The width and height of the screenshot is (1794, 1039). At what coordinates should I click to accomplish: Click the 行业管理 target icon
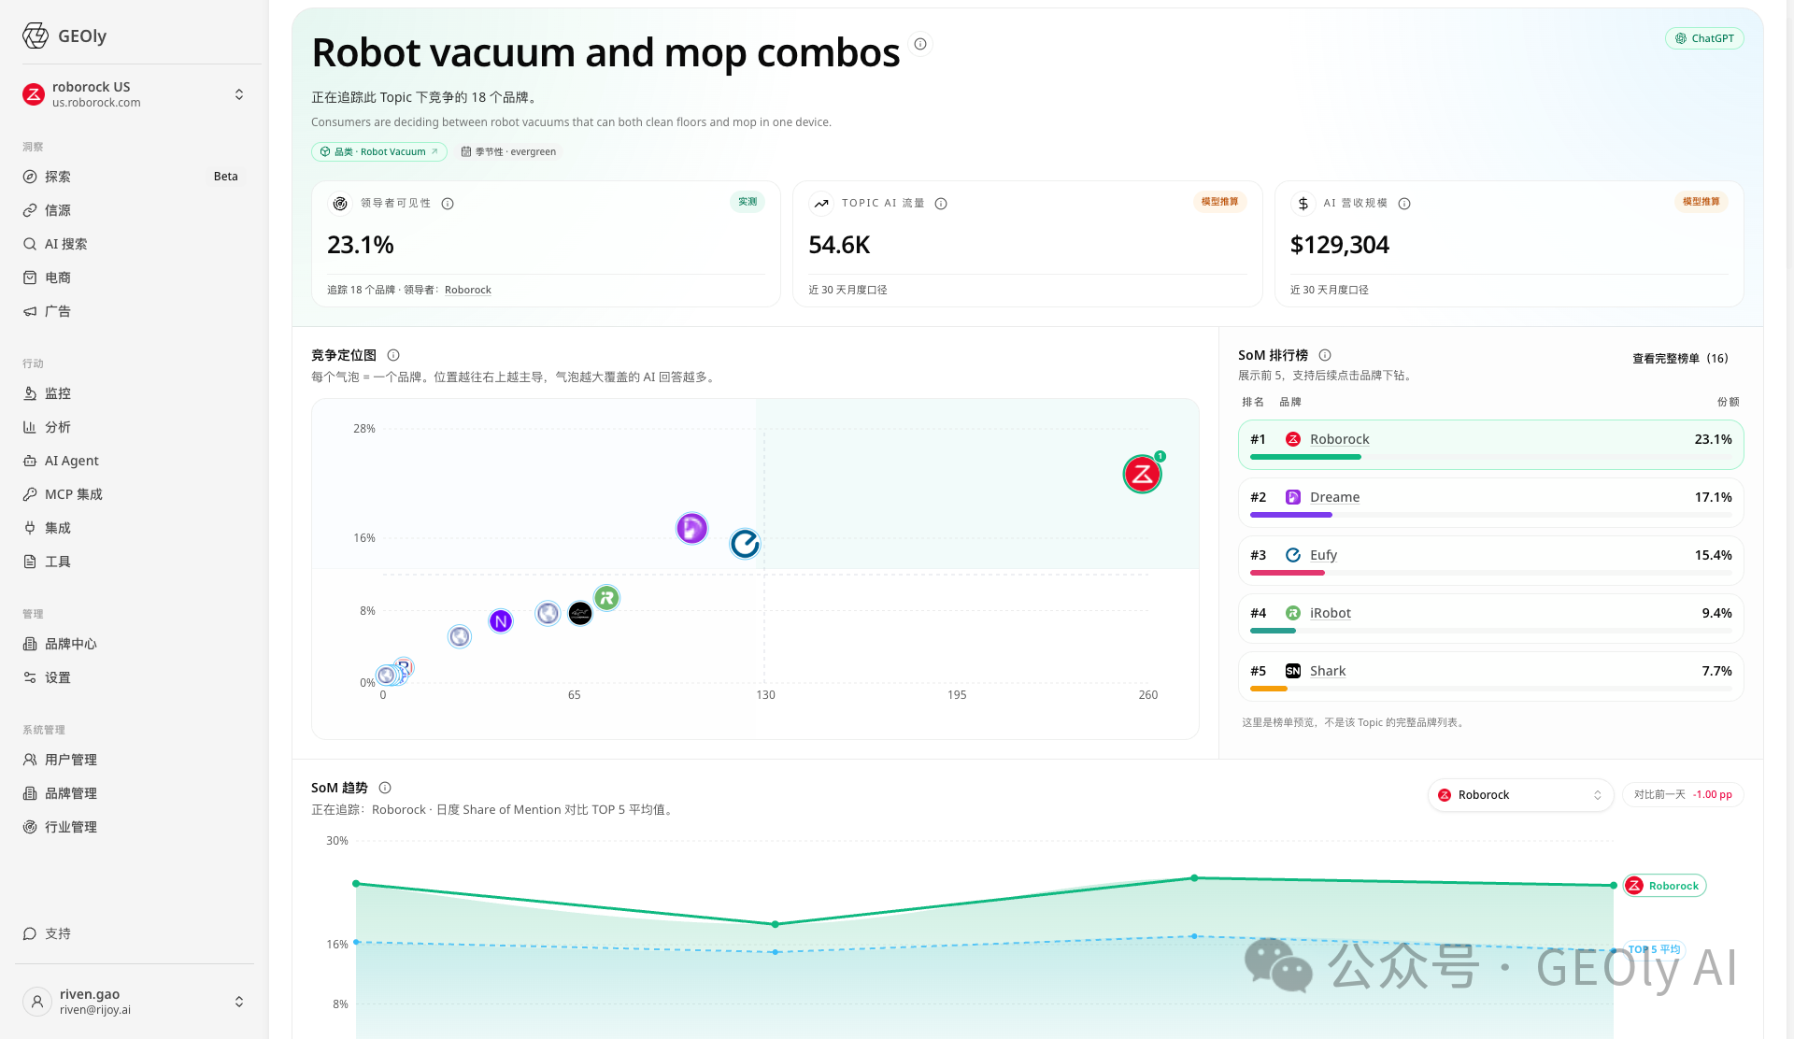click(x=30, y=827)
